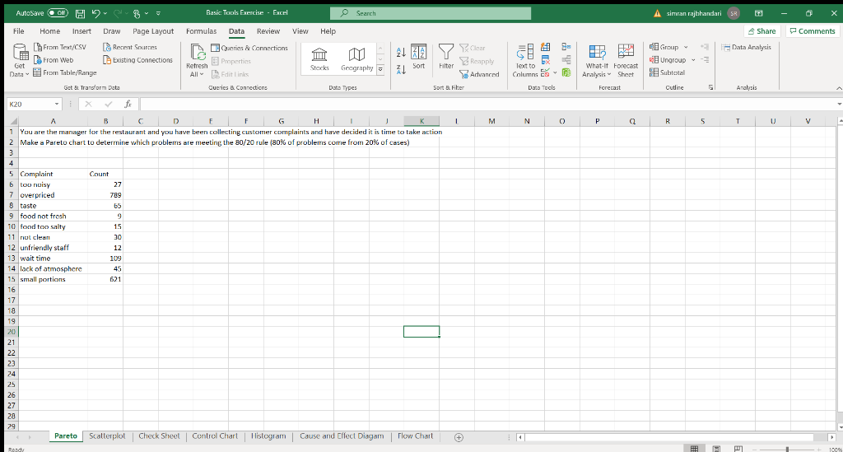This screenshot has width=843, height=452.
Task: Open the Group dropdown arrow
Action: click(x=686, y=47)
